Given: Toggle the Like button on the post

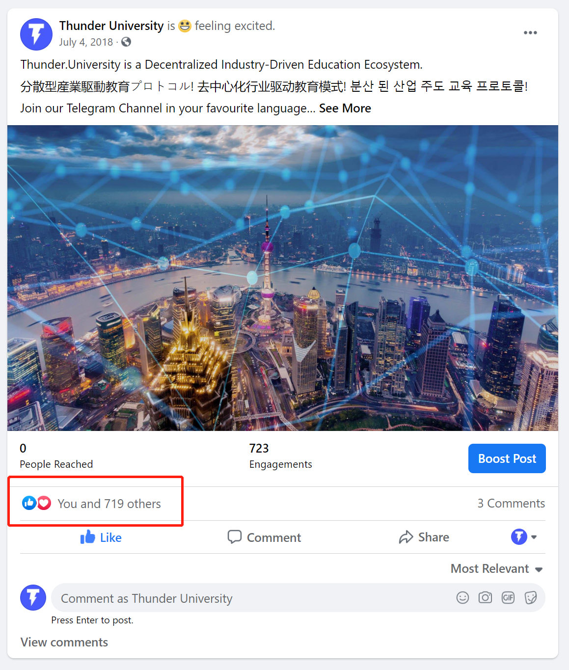Looking at the screenshot, I should (101, 537).
